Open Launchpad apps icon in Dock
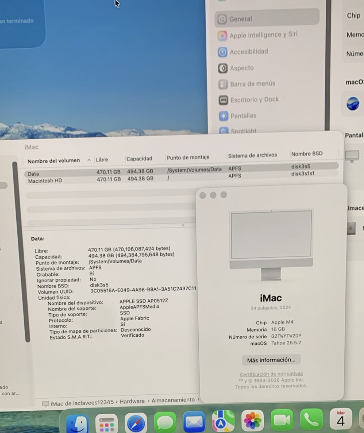 point(107,424)
